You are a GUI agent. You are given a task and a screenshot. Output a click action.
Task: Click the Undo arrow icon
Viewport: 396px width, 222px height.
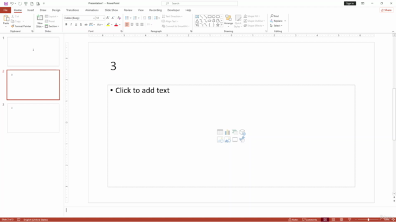click(x=12, y=4)
